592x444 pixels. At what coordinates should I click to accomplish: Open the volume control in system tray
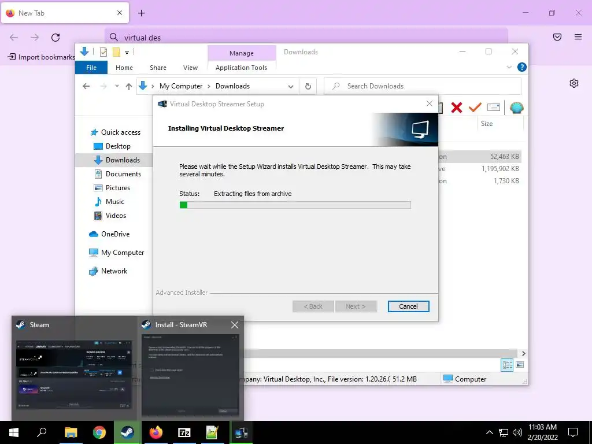click(517, 432)
